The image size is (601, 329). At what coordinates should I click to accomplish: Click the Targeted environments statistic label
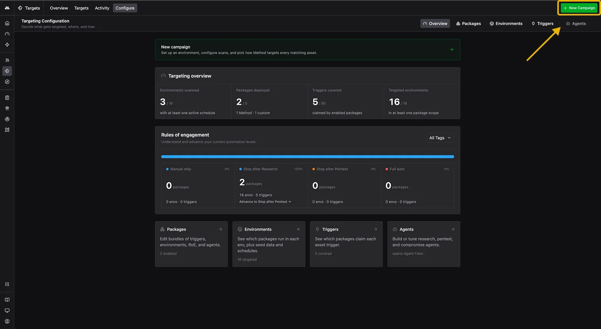[409, 90]
